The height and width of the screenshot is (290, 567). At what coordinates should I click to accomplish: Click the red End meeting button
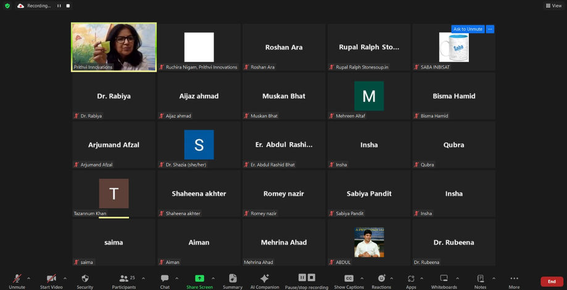(552, 281)
